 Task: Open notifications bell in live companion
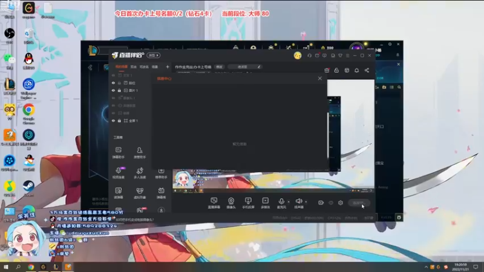point(356,70)
